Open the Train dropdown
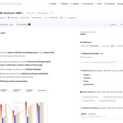This screenshot has width=123, height=123. coord(113,25)
